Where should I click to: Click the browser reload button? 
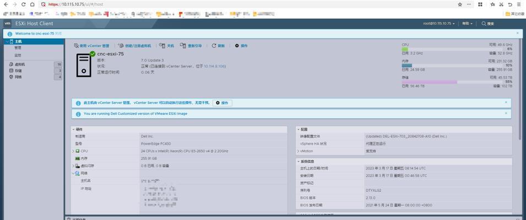23,4
